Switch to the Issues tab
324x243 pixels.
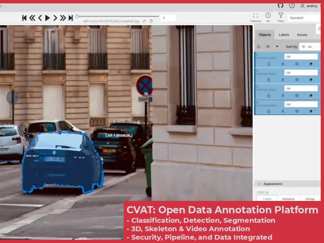pyautogui.click(x=302, y=35)
